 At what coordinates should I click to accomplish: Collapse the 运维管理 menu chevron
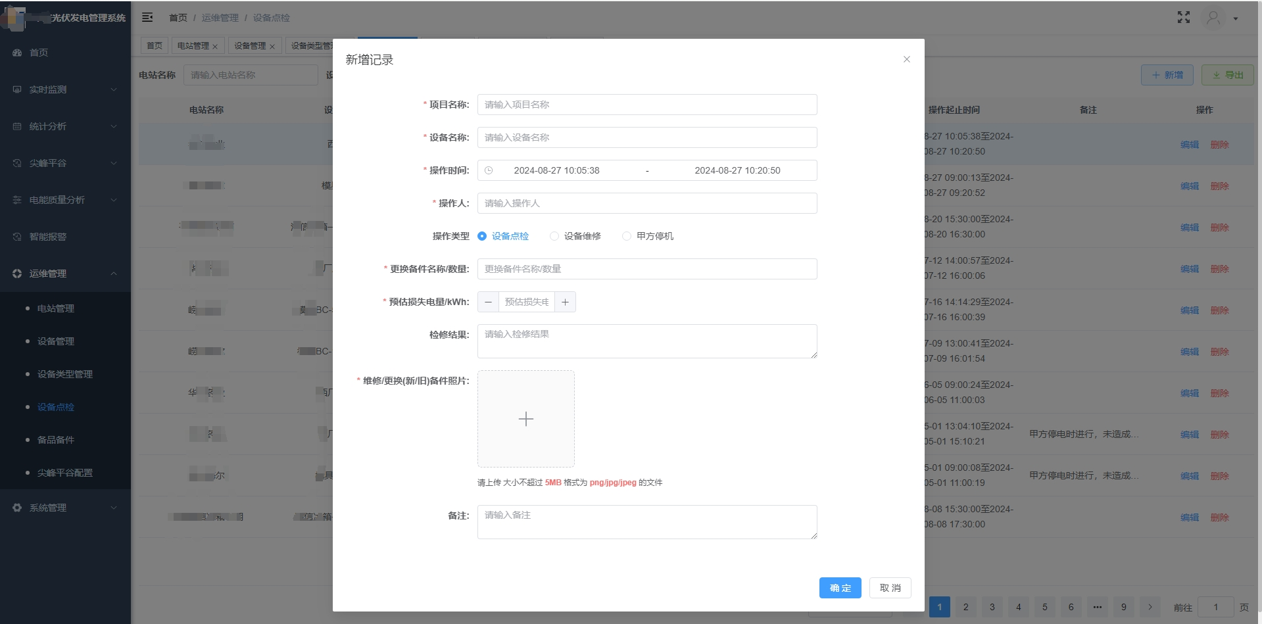point(114,274)
